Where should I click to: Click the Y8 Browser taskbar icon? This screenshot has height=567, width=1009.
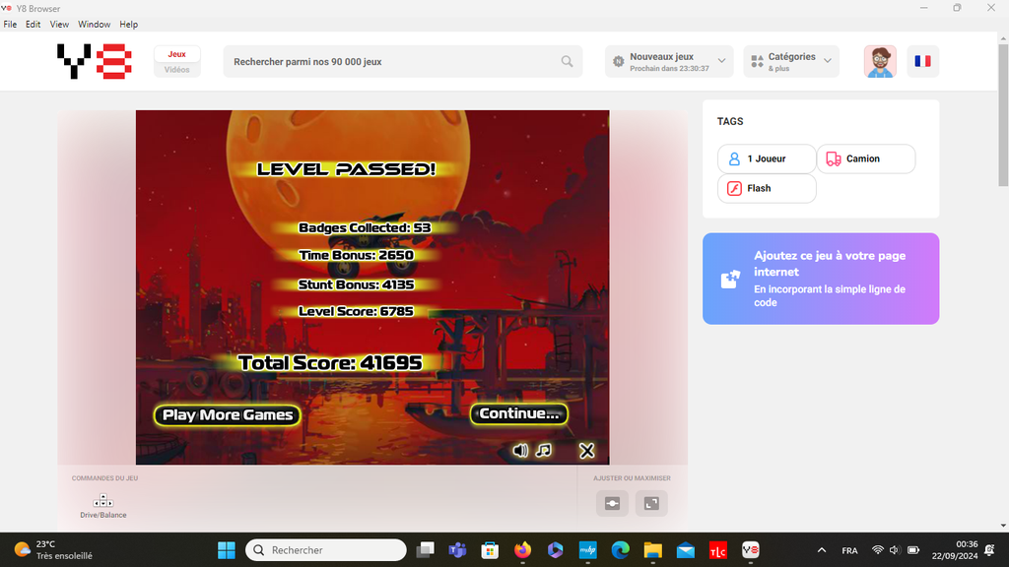point(750,550)
